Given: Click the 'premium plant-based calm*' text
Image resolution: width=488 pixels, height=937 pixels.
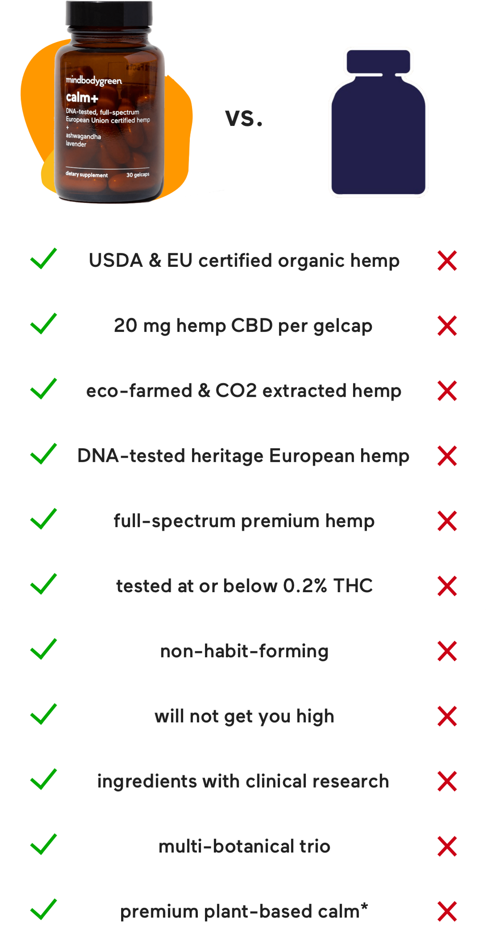Looking at the screenshot, I should pos(244,911).
